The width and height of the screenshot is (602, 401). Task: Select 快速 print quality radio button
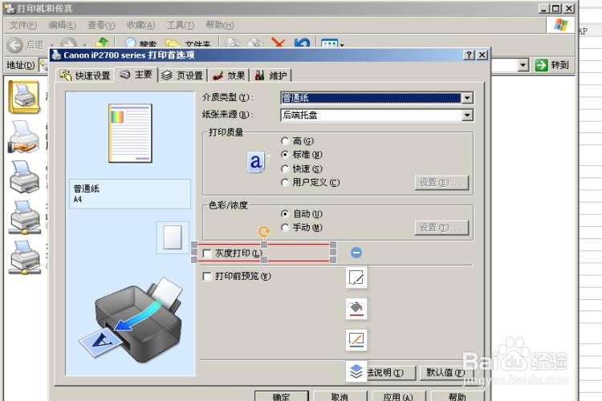click(284, 169)
